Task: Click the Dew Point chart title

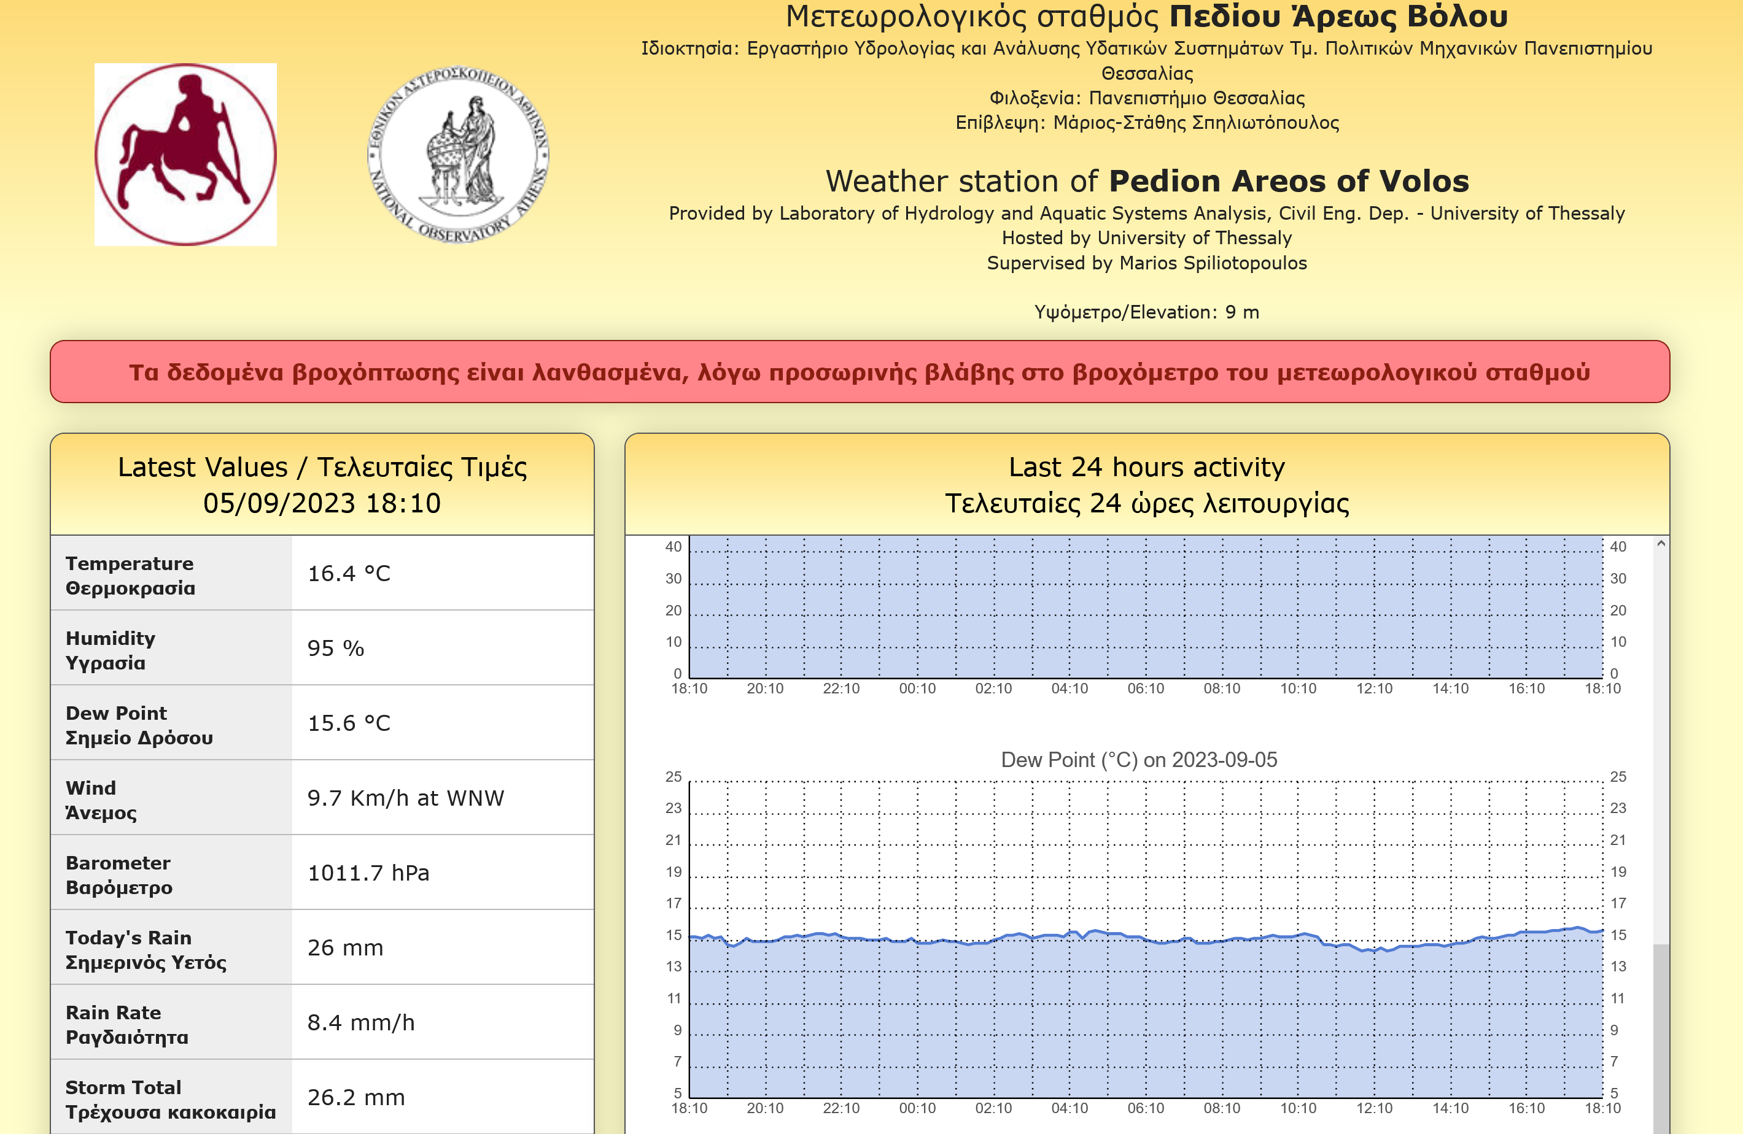Action: pyautogui.click(x=1139, y=760)
